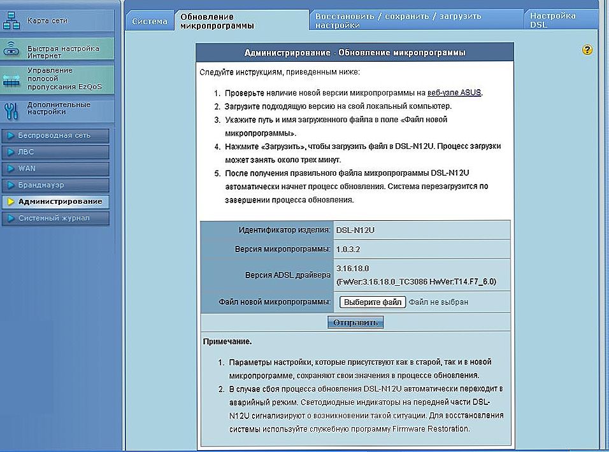Image resolution: width=609 pixels, height=452 pixels.
Task: Open the WAN section
Action: tap(55, 168)
